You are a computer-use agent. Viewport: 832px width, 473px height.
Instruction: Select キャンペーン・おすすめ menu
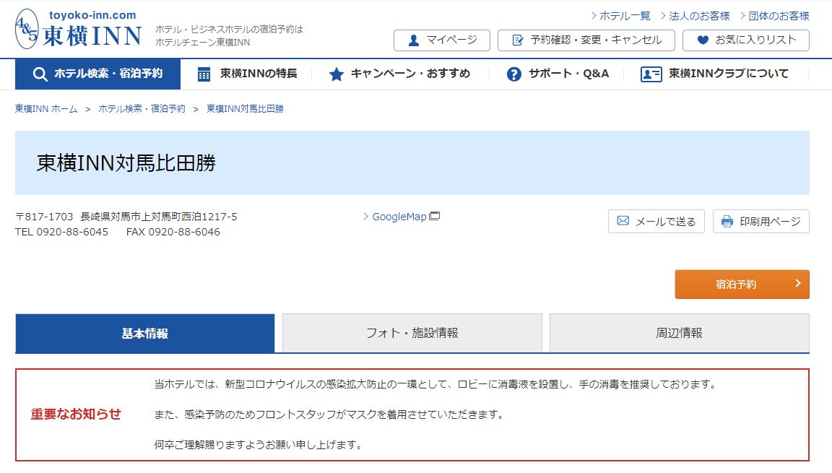point(399,74)
